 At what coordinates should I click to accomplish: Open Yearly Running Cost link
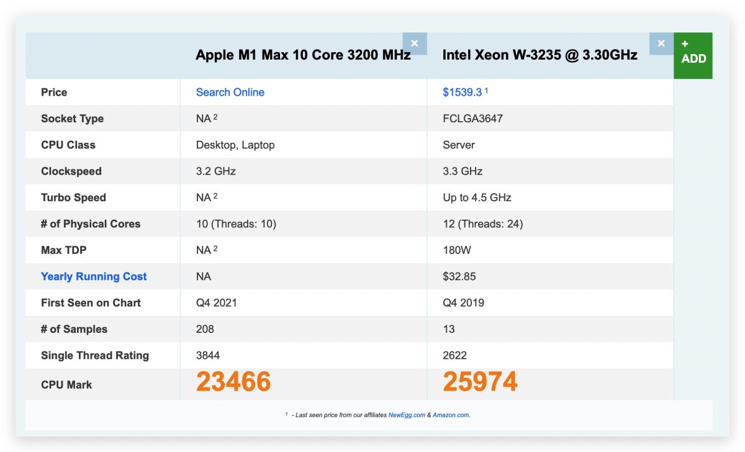(x=94, y=276)
